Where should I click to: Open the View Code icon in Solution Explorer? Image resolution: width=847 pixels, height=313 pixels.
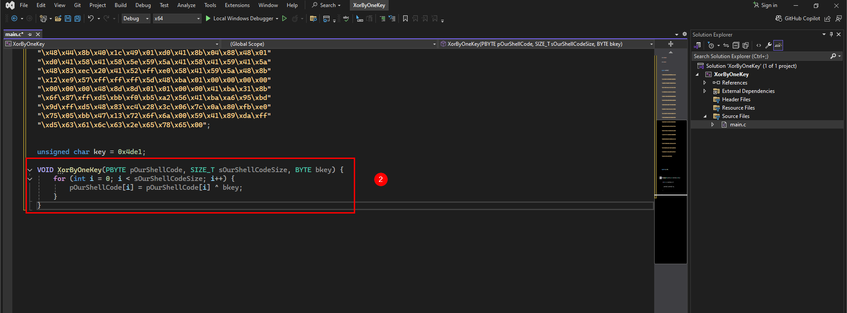(759, 45)
